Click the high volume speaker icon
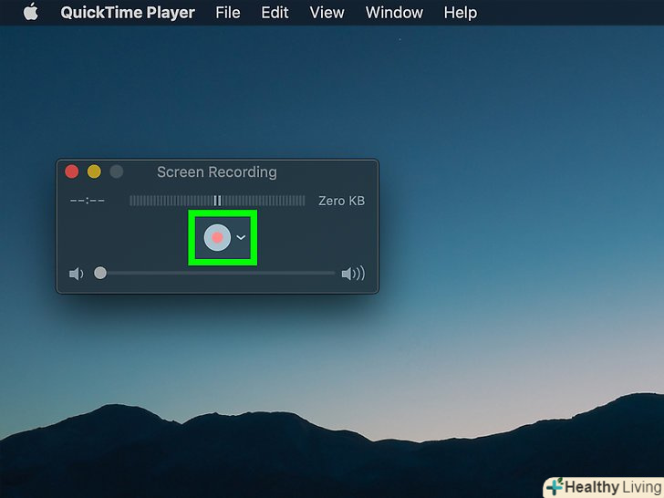This screenshot has width=664, height=498. point(353,274)
